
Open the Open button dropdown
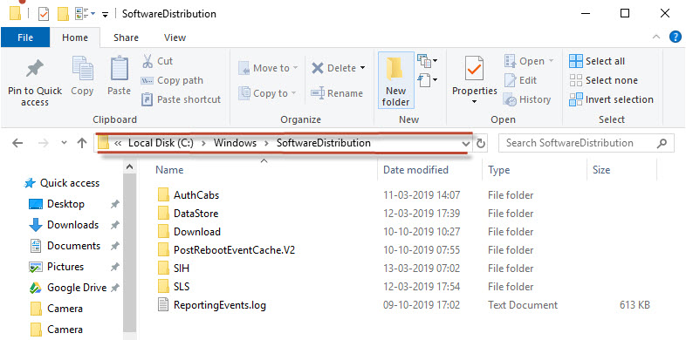pyautogui.click(x=551, y=61)
